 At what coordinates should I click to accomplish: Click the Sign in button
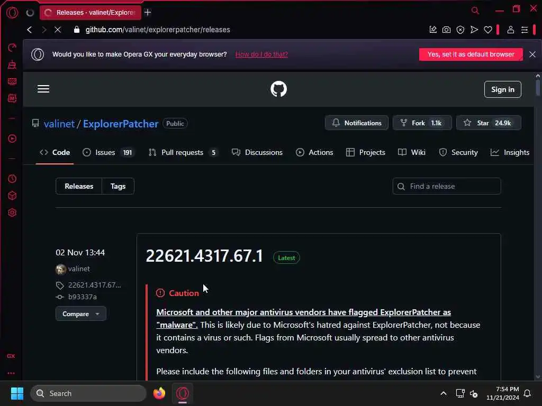tap(503, 89)
